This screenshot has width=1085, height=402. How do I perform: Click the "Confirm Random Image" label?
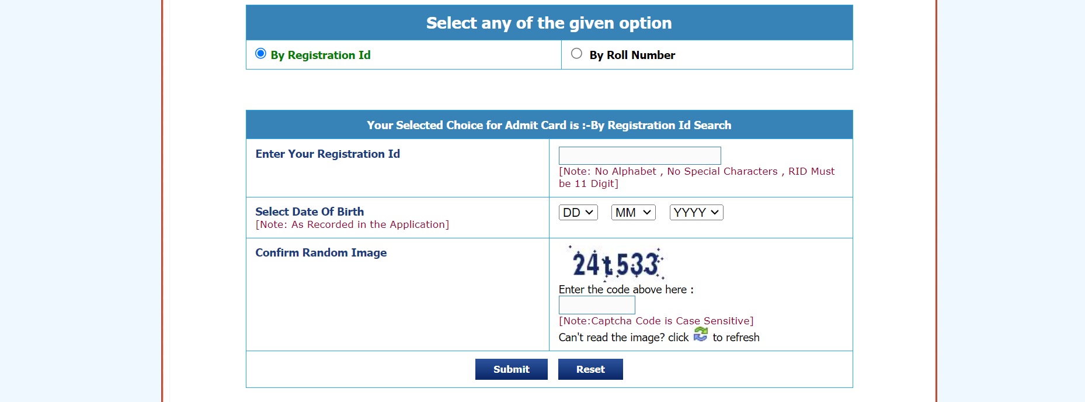click(x=321, y=252)
